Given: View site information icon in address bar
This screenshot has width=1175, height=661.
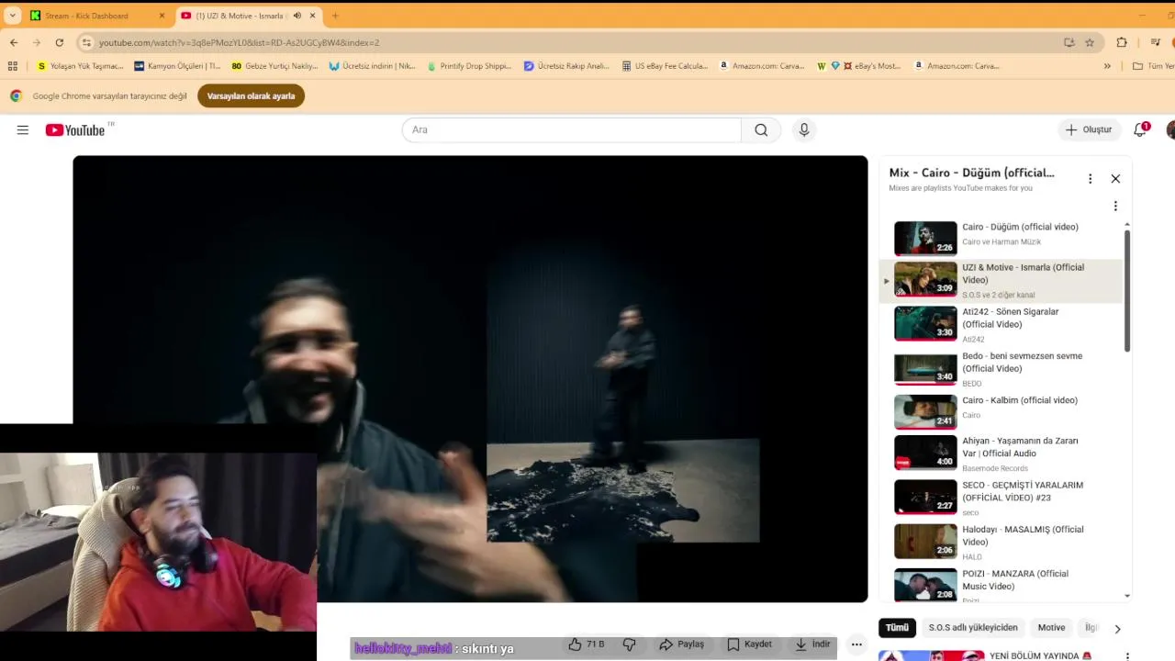Looking at the screenshot, I should [x=86, y=42].
